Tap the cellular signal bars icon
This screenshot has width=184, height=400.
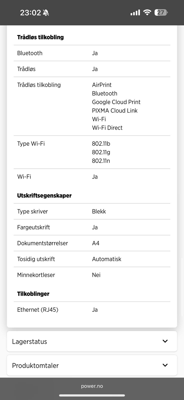[x=135, y=12]
